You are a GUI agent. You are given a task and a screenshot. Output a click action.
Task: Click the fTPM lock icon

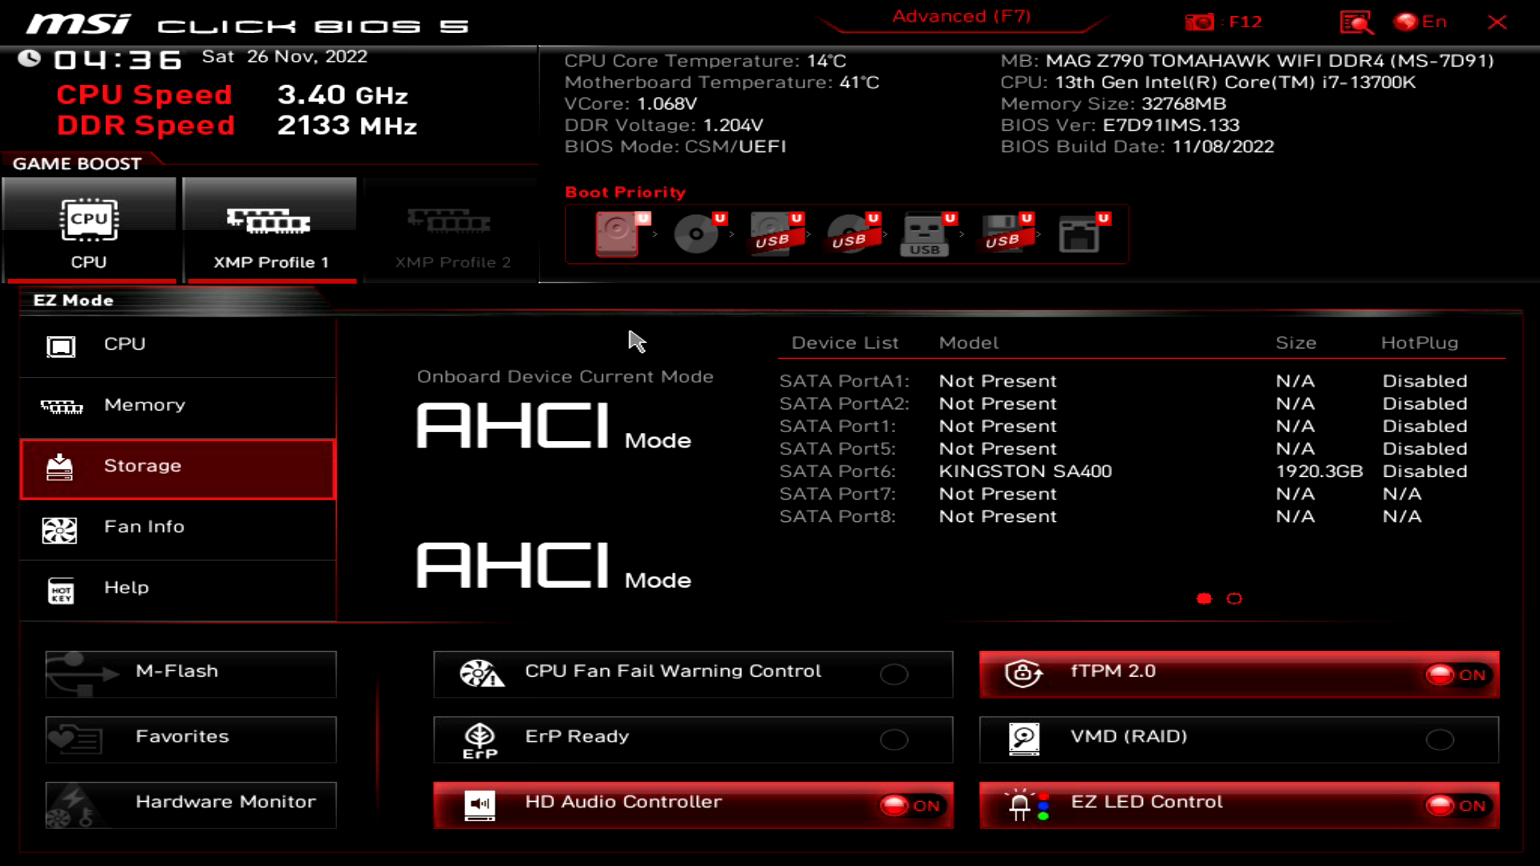tap(1023, 674)
